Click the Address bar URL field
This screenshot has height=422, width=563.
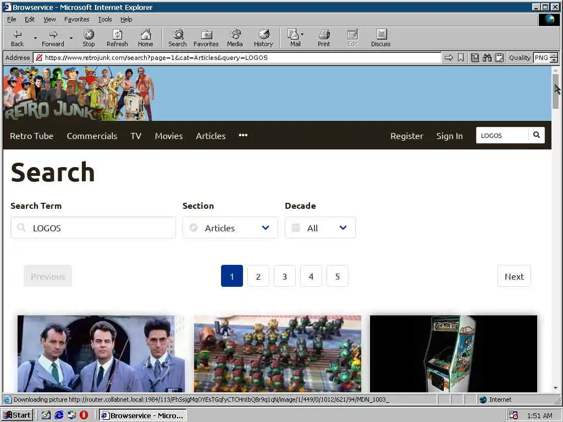(x=237, y=57)
